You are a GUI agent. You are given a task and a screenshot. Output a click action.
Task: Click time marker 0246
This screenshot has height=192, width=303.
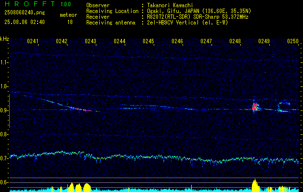coord(177,41)
